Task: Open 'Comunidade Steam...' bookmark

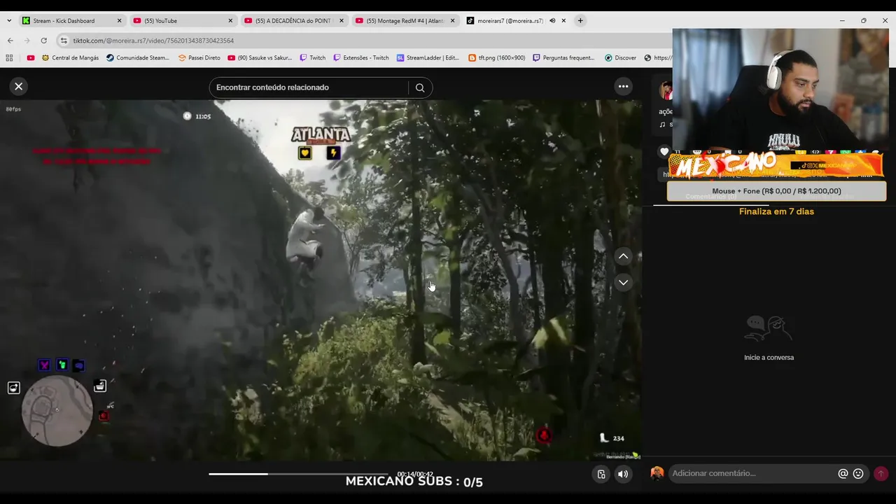Action: tap(138, 58)
